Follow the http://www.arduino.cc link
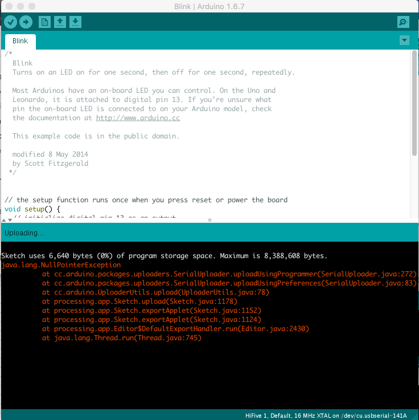The width and height of the screenshot is (419, 420). pyautogui.click(x=138, y=118)
